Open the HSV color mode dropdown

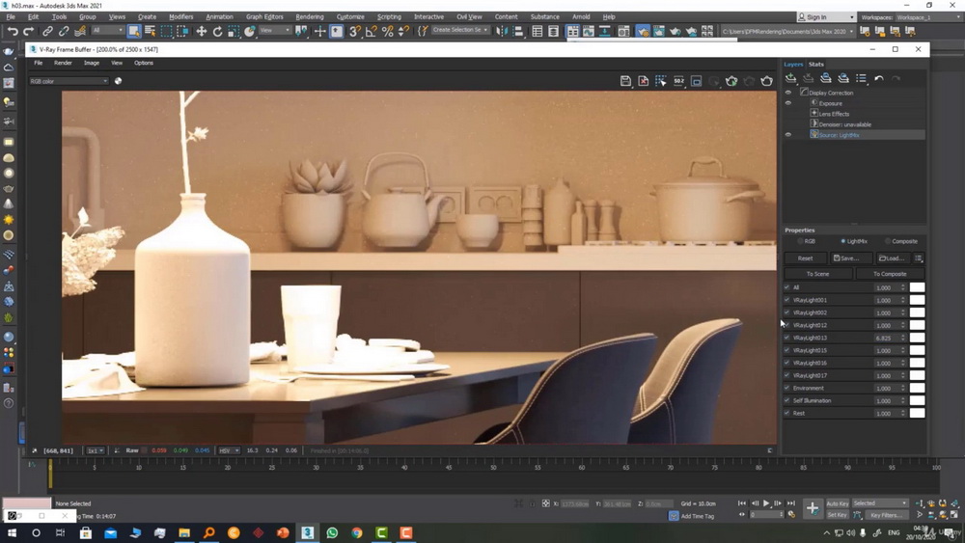tap(230, 450)
